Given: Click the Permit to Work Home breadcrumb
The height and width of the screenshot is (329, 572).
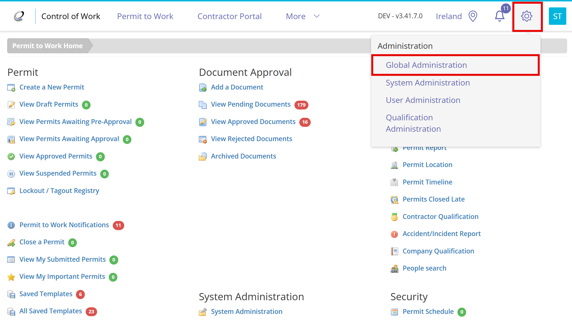Looking at the screenshot, I should [47, 46].
